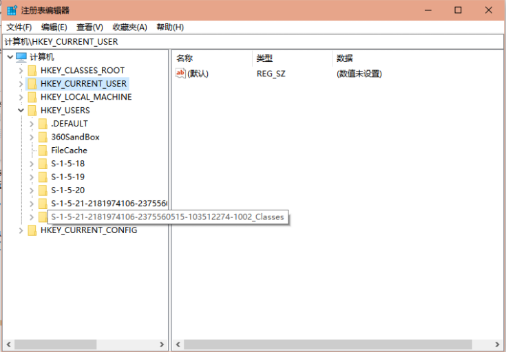Click the address bar path field
This screenshot has width=506, height=352.
point(253,41)
